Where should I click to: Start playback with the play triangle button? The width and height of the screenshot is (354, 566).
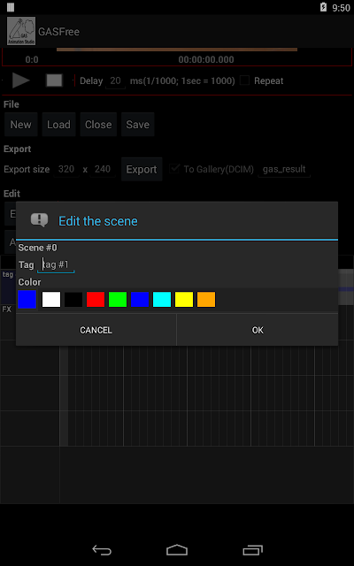click(21, 80)
